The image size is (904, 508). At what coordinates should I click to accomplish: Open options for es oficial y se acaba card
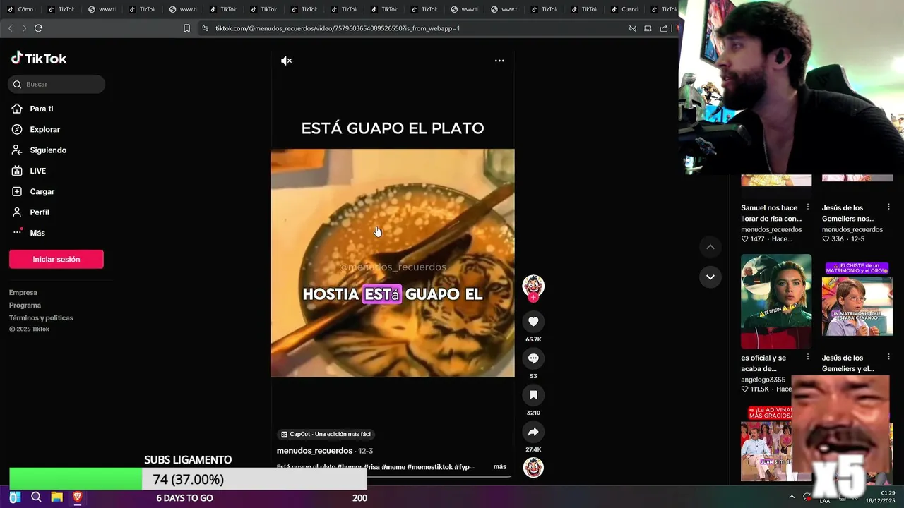tap(808, 358)
